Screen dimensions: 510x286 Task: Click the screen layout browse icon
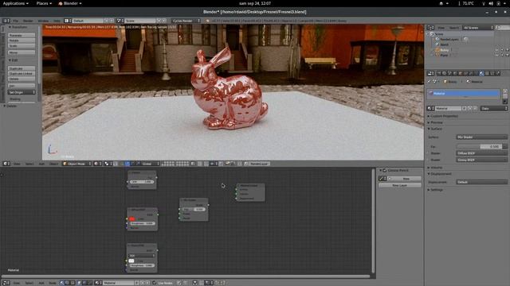click(x=68, y=21)
